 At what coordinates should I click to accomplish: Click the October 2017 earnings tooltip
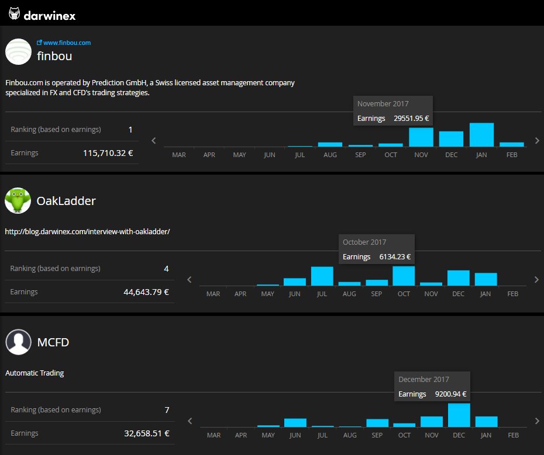(x=377, y=249)
